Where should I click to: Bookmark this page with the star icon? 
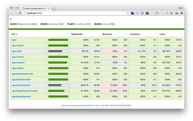(x=128, y=13)
